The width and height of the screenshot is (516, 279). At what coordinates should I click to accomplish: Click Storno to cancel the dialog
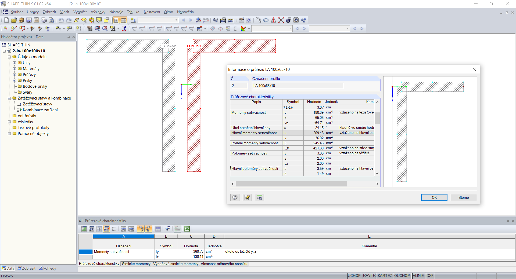[464, 197]
